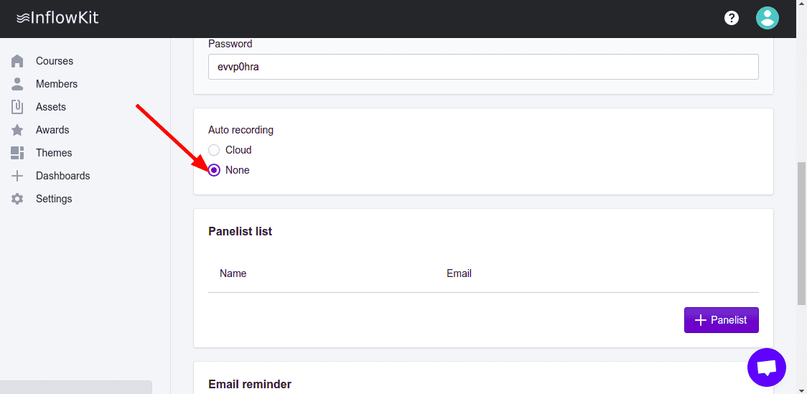Click the Email column header
807x394 pixels.
coord(459,273)
